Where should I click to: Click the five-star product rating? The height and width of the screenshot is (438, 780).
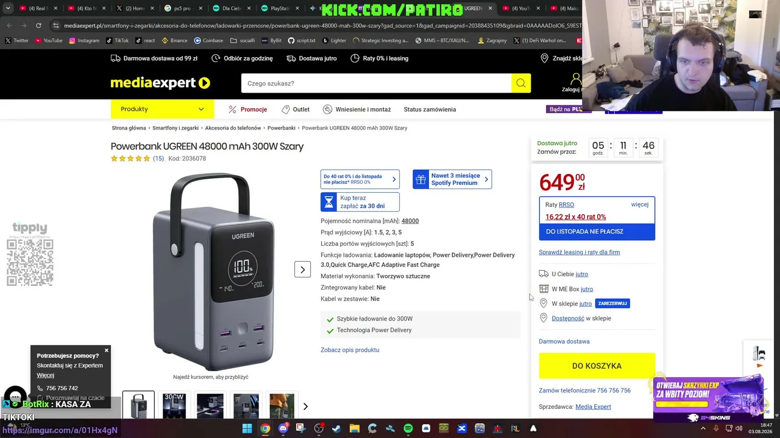[130, 159]
